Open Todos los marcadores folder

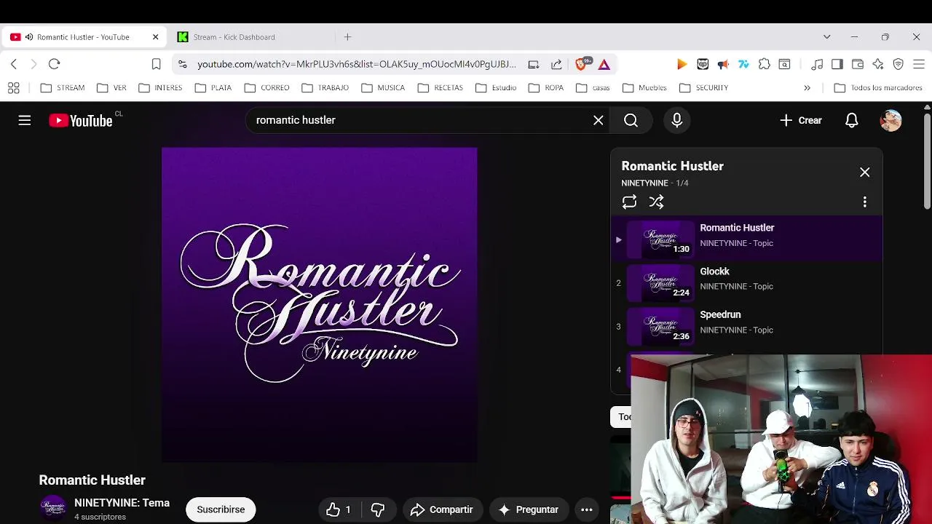click(x=878, y=87)
